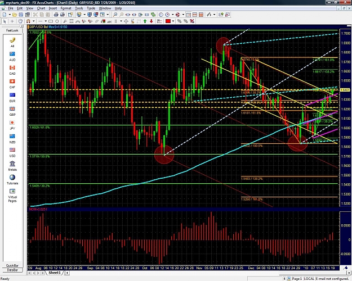This screenshot has height=281, width=352.
Task: Pick the red drawing color swatch
Action: [x=168, y=21]
